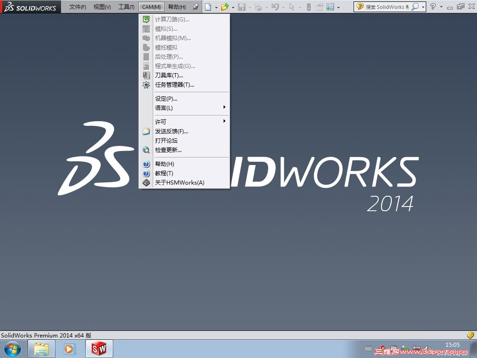Image resolution: width=477 pixels, height=358 pixels.
Task: Expand the New document dropdown arrow
Action: pos(216,7)
